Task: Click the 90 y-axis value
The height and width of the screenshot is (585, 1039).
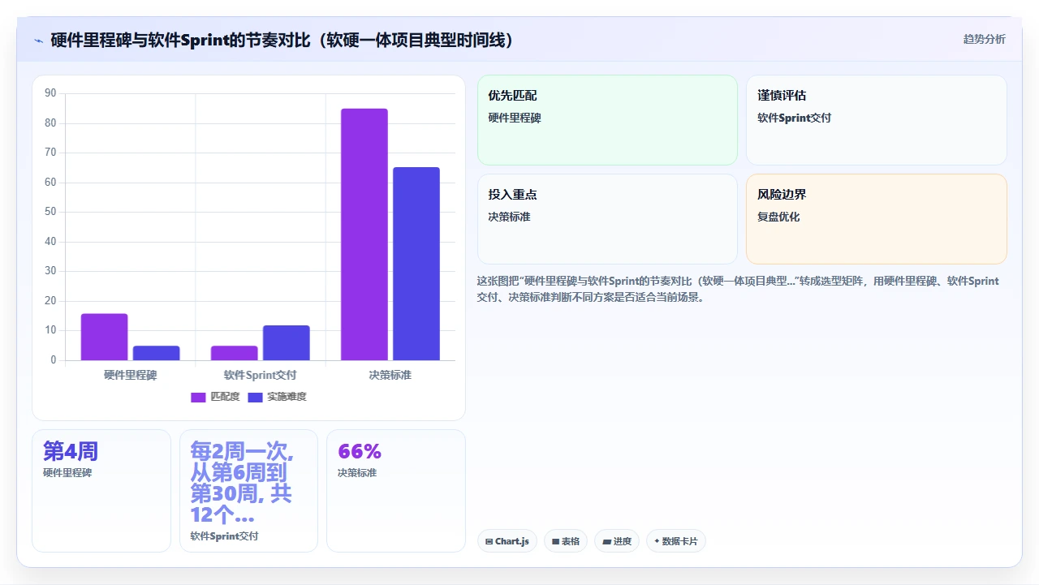Action: click(50, 93)
